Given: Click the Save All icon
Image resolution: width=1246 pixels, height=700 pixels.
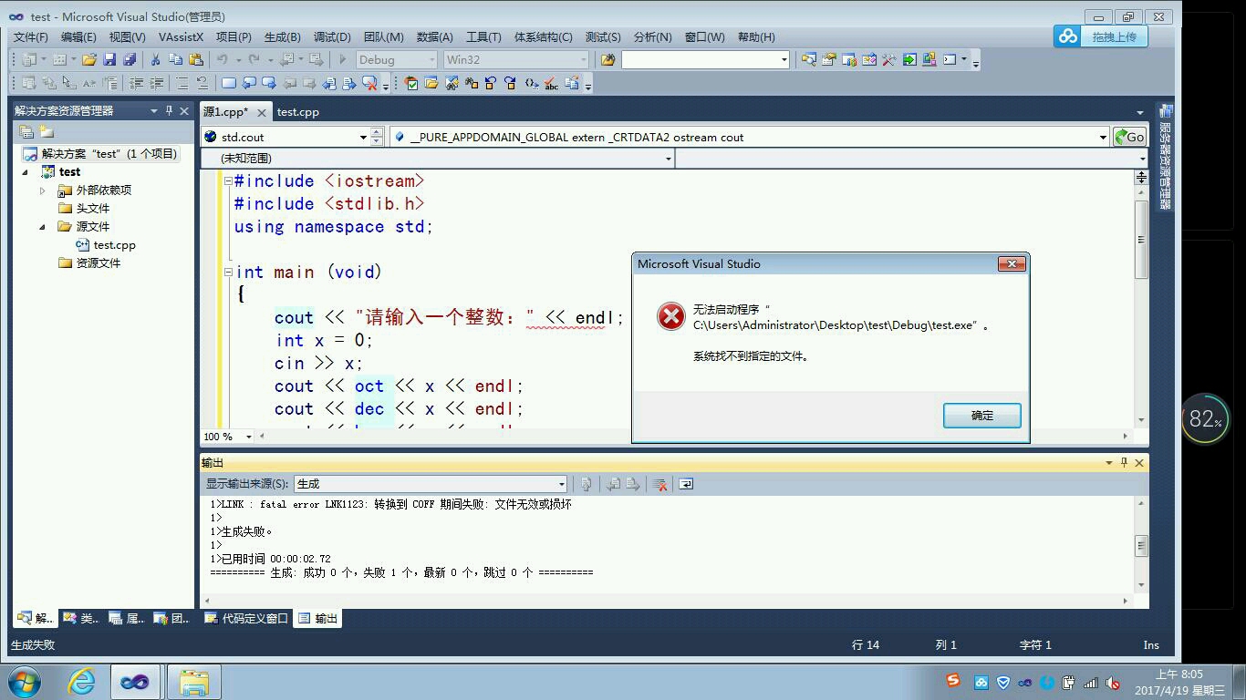Looking at the screenshot, I should (x=130, y=59).
